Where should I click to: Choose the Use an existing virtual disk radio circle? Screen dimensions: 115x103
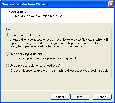point(7,54)
